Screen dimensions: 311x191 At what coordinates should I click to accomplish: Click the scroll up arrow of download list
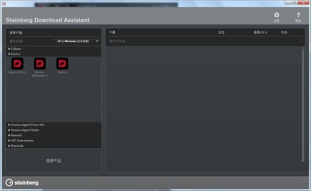[303, 48]
